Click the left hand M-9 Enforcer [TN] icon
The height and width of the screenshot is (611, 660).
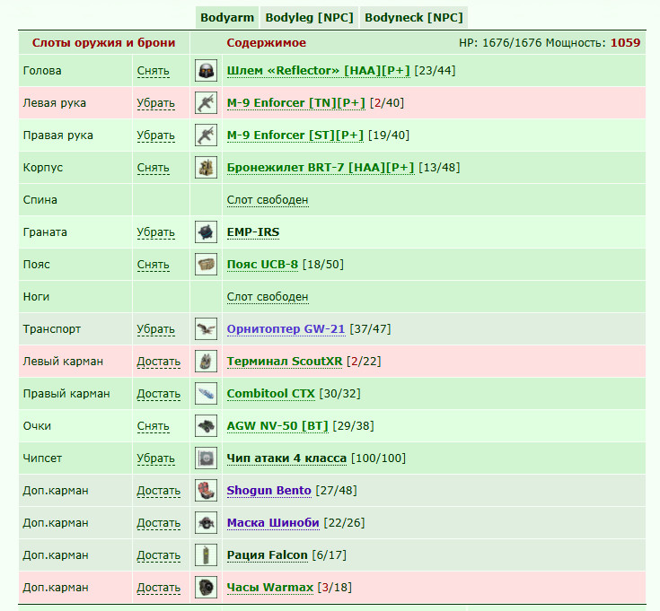coord(206,103)
